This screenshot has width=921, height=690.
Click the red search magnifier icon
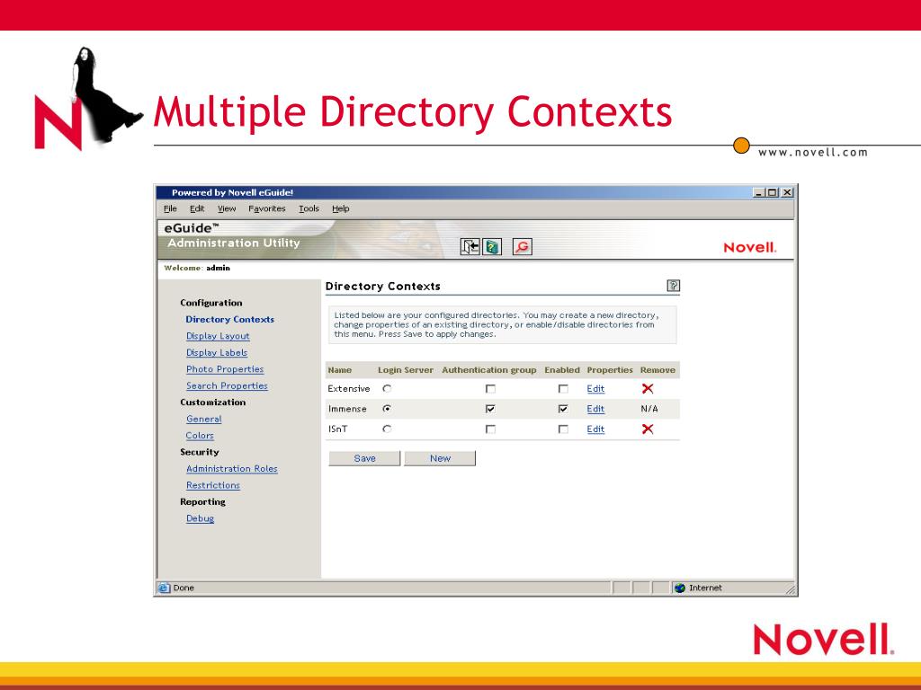pyautogui.click(x=523, y=247)
